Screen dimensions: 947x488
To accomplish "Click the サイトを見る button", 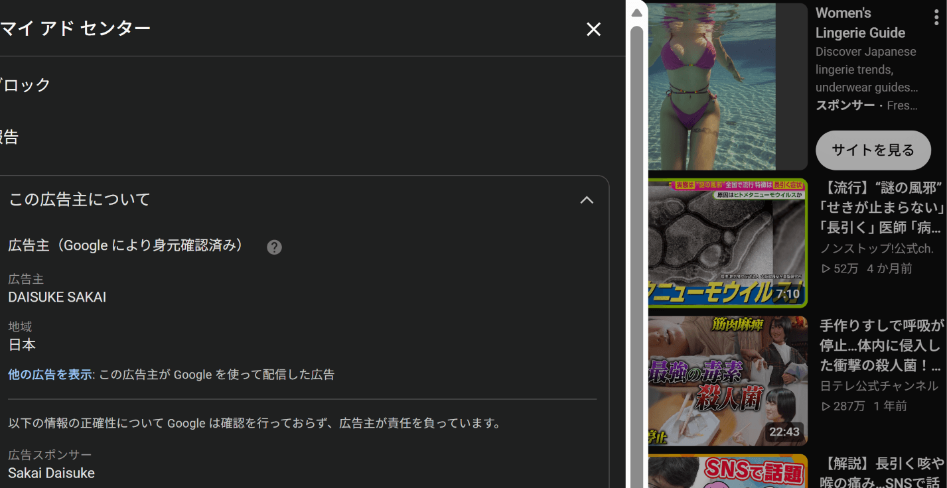I will click(x=873, y=151).
